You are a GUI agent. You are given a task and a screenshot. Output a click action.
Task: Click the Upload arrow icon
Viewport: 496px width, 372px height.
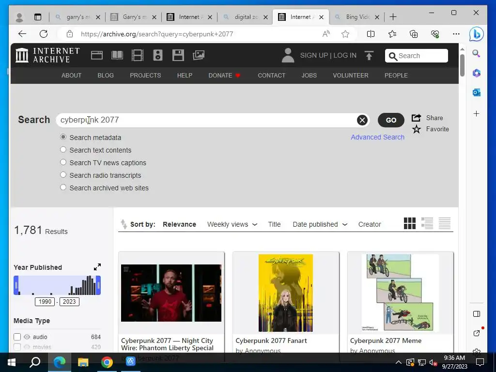pos(369,55)
